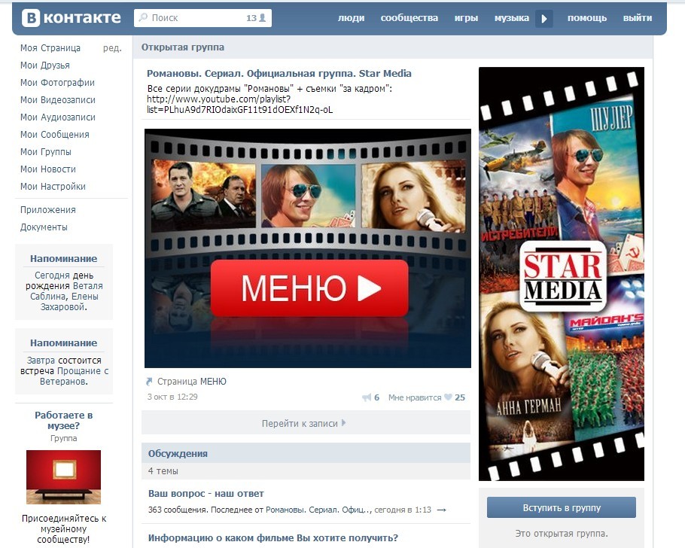Go to Моя Страница
The height and width of the screenshot is (548, 685).
[x=50, y=48]
